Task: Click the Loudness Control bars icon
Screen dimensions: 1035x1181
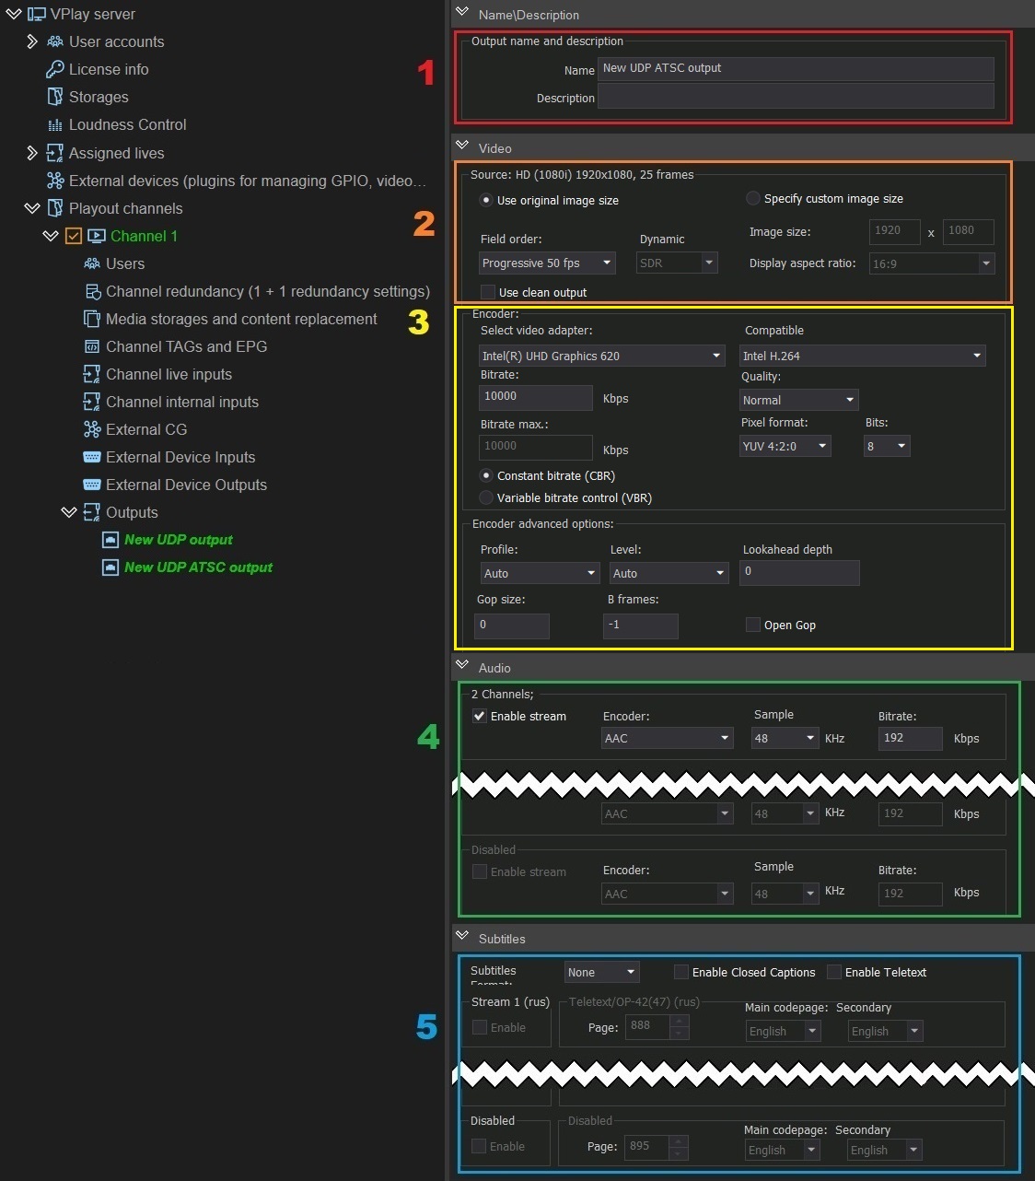Action: [55, 125]
